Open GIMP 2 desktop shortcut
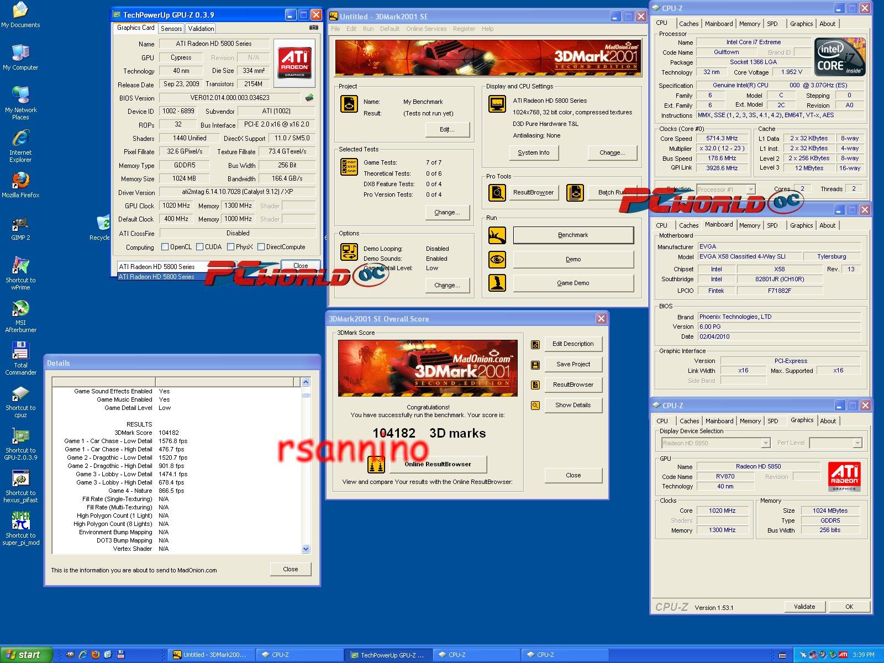This screenshot has height=663, width=884. [x=20, y=228]
